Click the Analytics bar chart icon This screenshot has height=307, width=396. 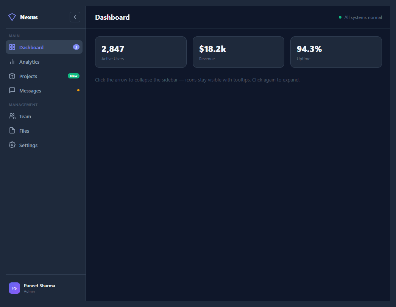[12, 62]
